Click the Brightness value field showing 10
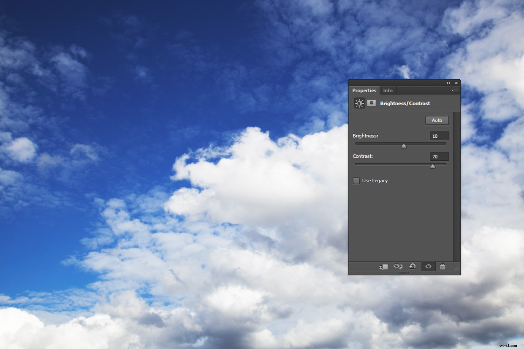 (x=439, y=136)
